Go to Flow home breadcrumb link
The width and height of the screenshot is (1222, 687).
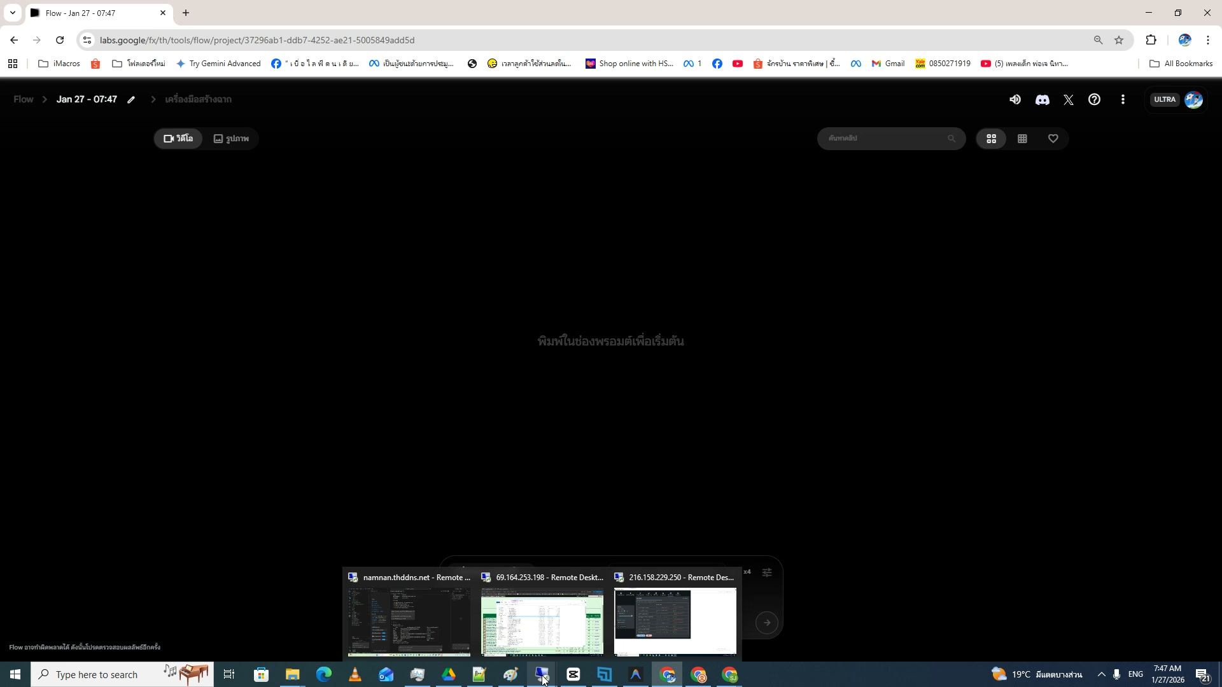coord(24,100)
